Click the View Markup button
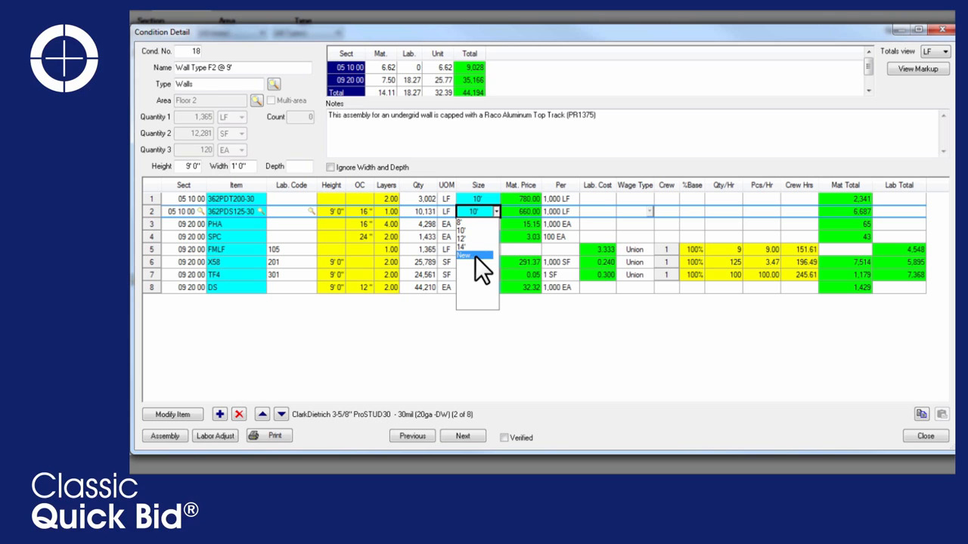968x544 pixels. coord(918,69)
